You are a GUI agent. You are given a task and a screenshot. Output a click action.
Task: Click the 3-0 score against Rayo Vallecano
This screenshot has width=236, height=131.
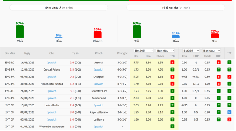click(72, 113)
